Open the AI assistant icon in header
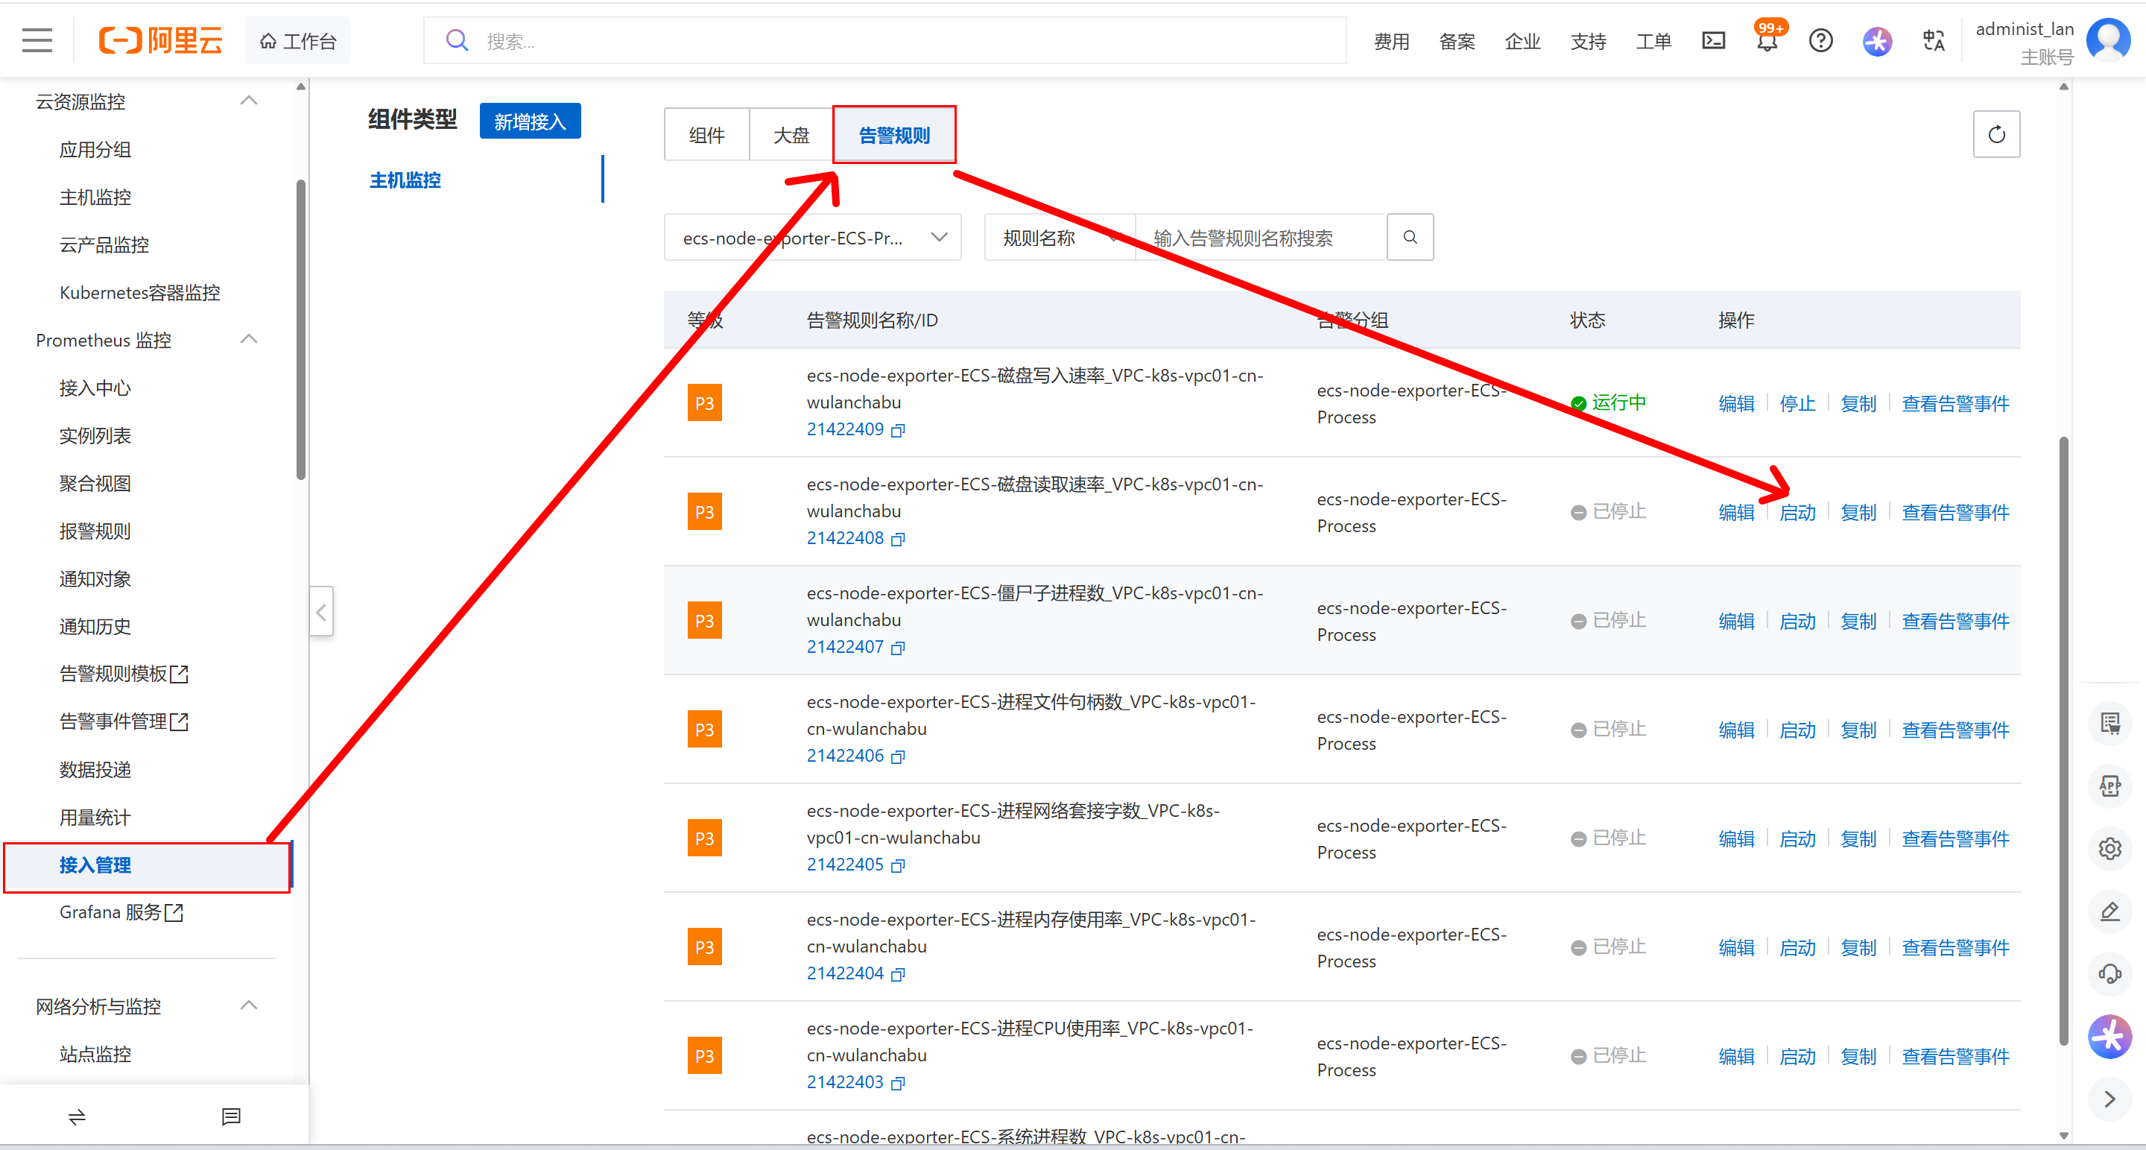Screen dimensions: 2146x1150 [x=1877, y=40]
